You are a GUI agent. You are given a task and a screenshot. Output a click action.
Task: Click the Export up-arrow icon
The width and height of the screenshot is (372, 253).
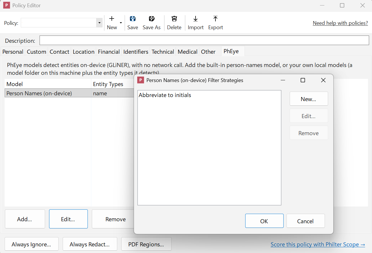(x=215, y=19)
